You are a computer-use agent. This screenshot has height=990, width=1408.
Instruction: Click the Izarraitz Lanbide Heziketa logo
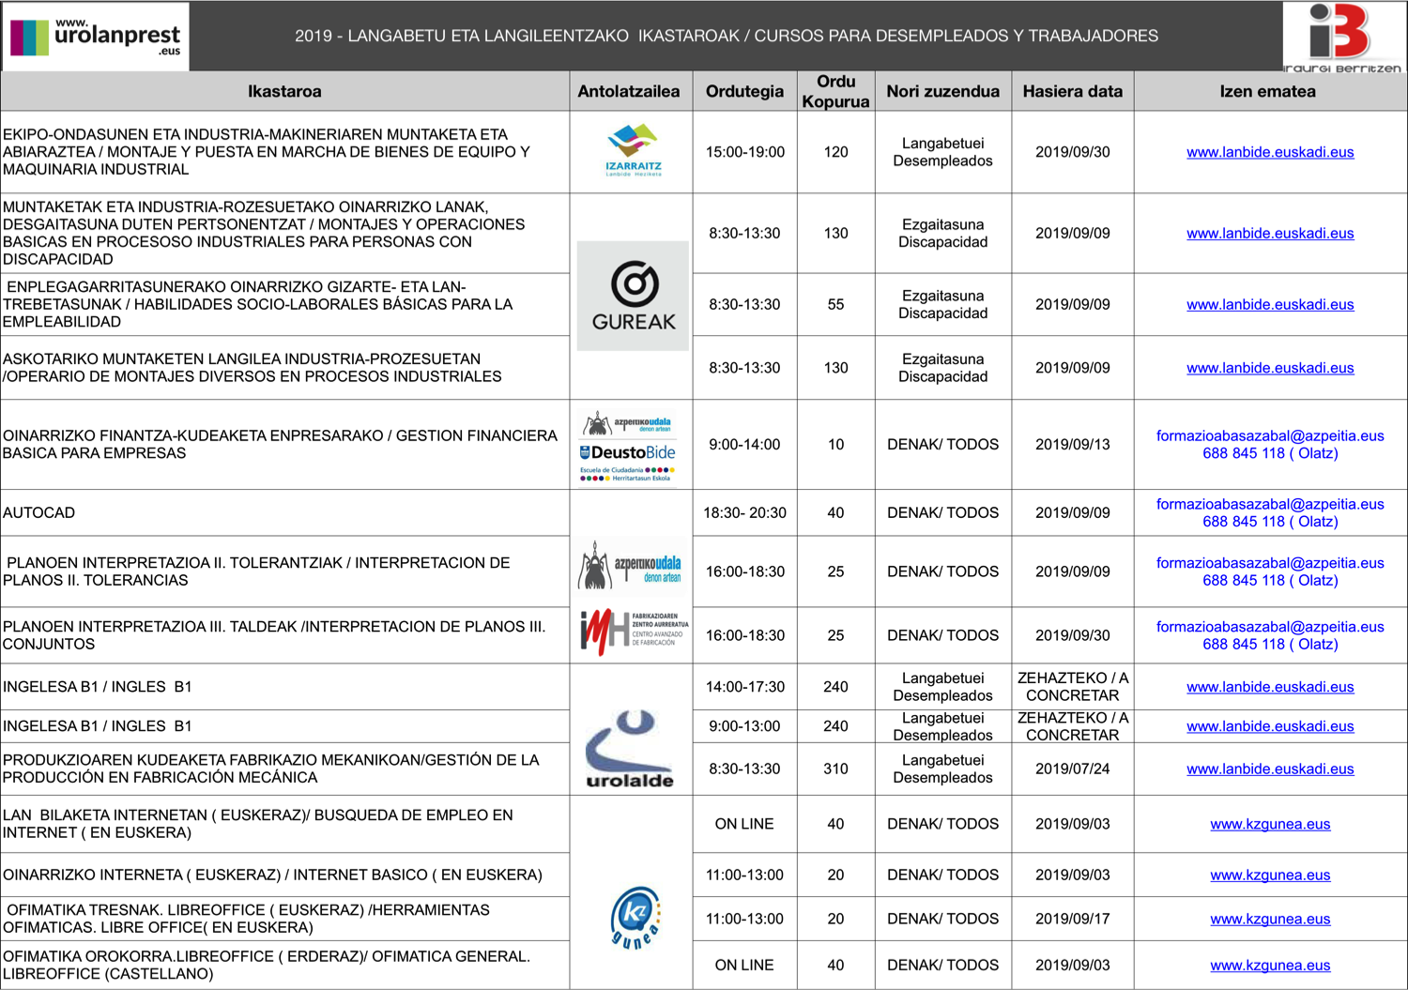tap(633, 150)
